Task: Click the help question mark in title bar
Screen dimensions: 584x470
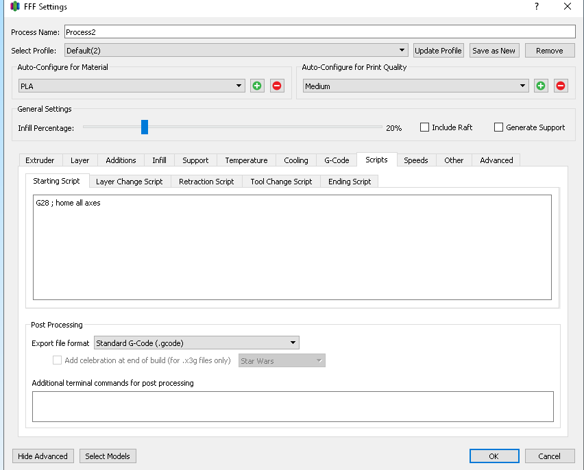Action: [536, 6]
